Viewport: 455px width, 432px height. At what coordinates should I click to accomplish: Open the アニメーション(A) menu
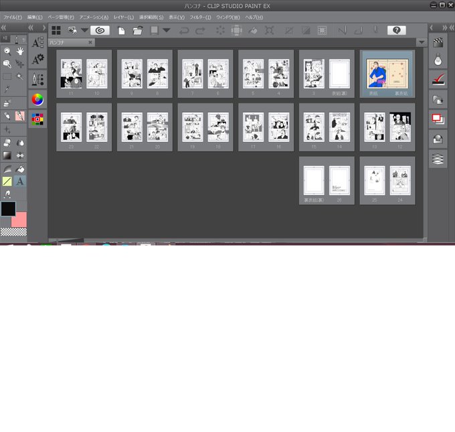(x=94, y=17)
